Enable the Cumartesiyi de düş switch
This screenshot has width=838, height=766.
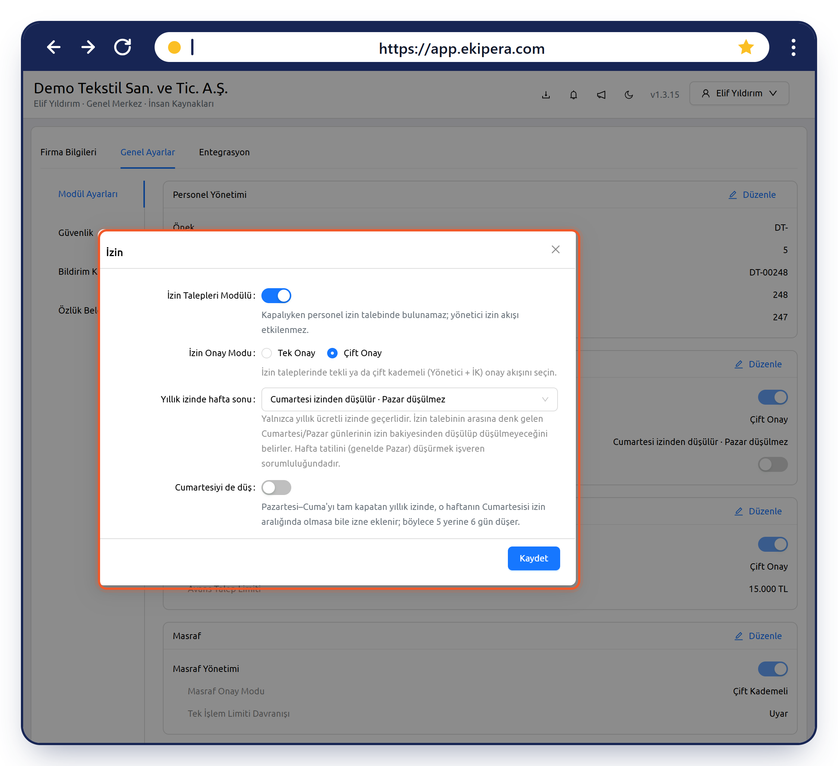(276, 487)
